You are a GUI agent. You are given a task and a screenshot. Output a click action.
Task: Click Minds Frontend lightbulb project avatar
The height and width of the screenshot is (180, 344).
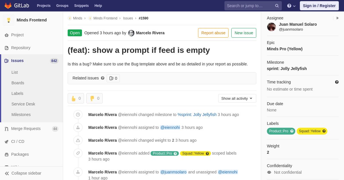click(x=9, y=20)
